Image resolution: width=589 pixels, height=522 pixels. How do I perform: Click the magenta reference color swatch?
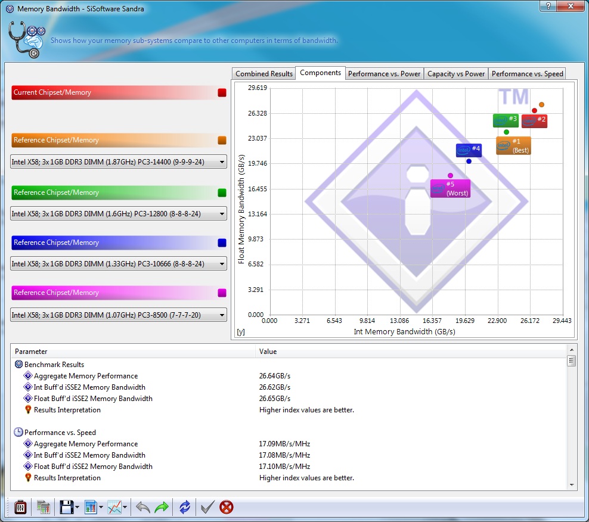point(222,293)
